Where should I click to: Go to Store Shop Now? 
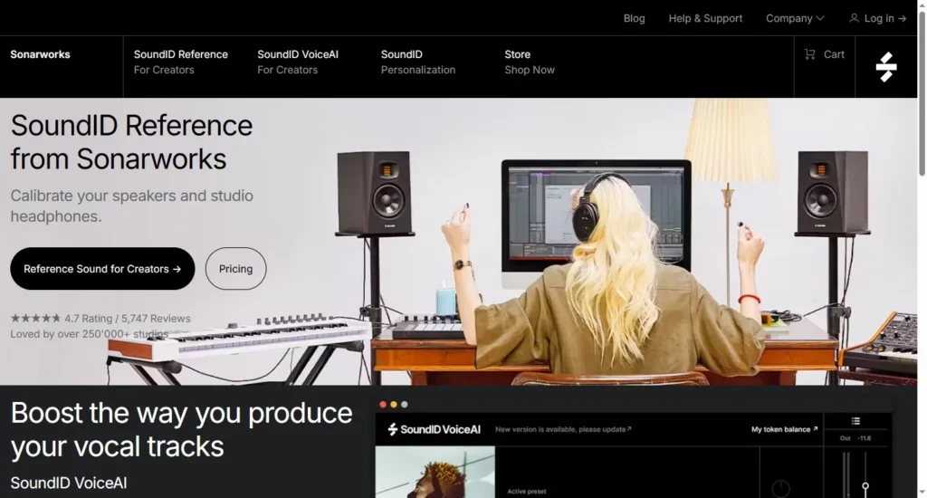[529, 62]
